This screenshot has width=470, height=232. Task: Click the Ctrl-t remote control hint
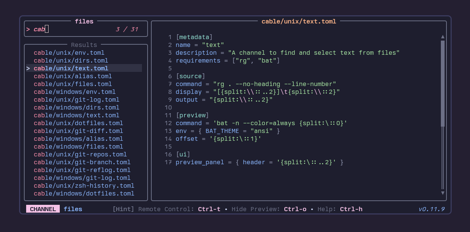pyautogui.click(x=209, y=209)
